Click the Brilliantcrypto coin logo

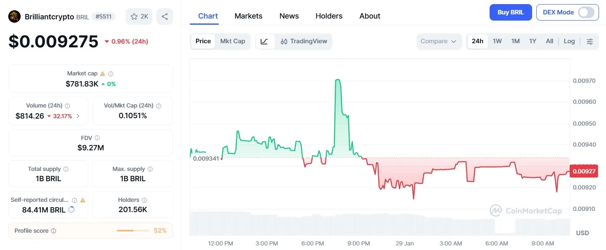(14, 16)
